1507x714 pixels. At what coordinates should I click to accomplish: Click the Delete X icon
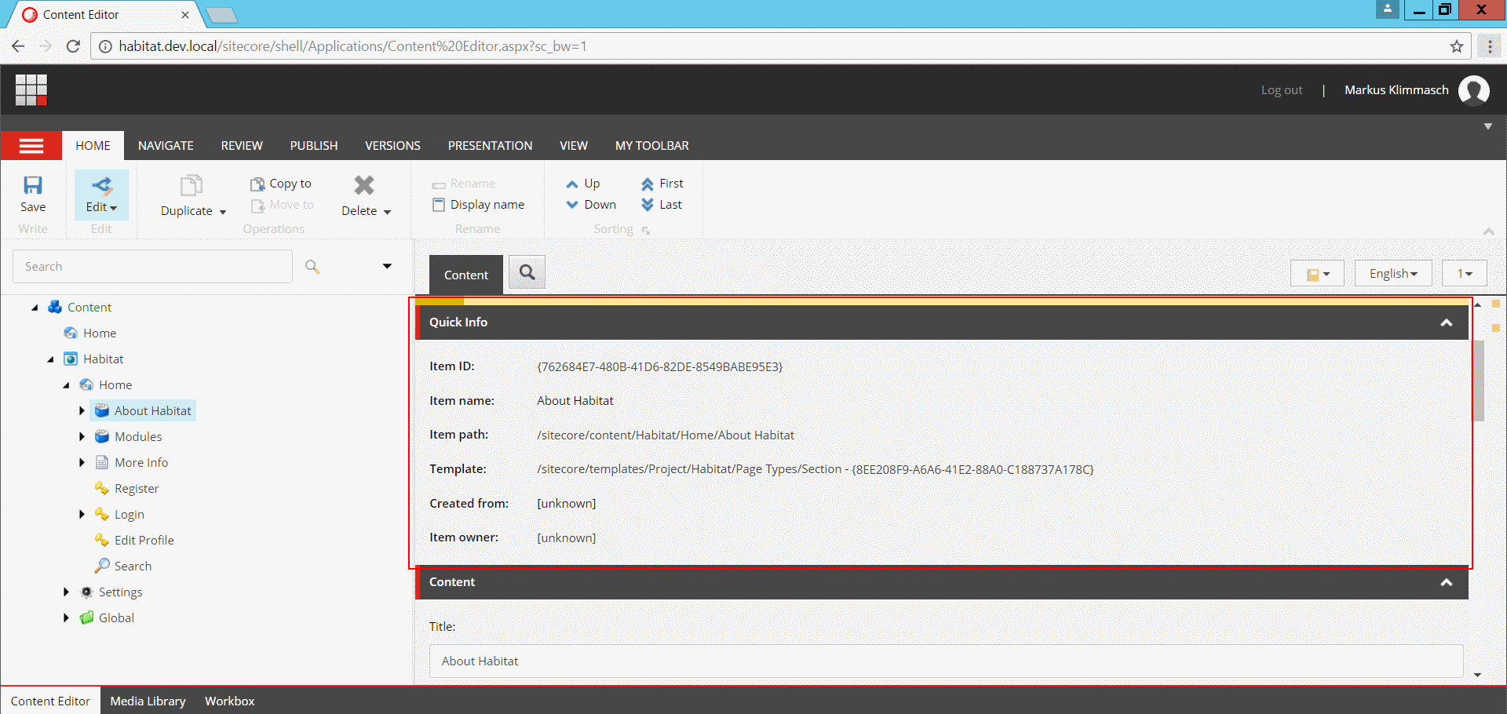[364, 185]
